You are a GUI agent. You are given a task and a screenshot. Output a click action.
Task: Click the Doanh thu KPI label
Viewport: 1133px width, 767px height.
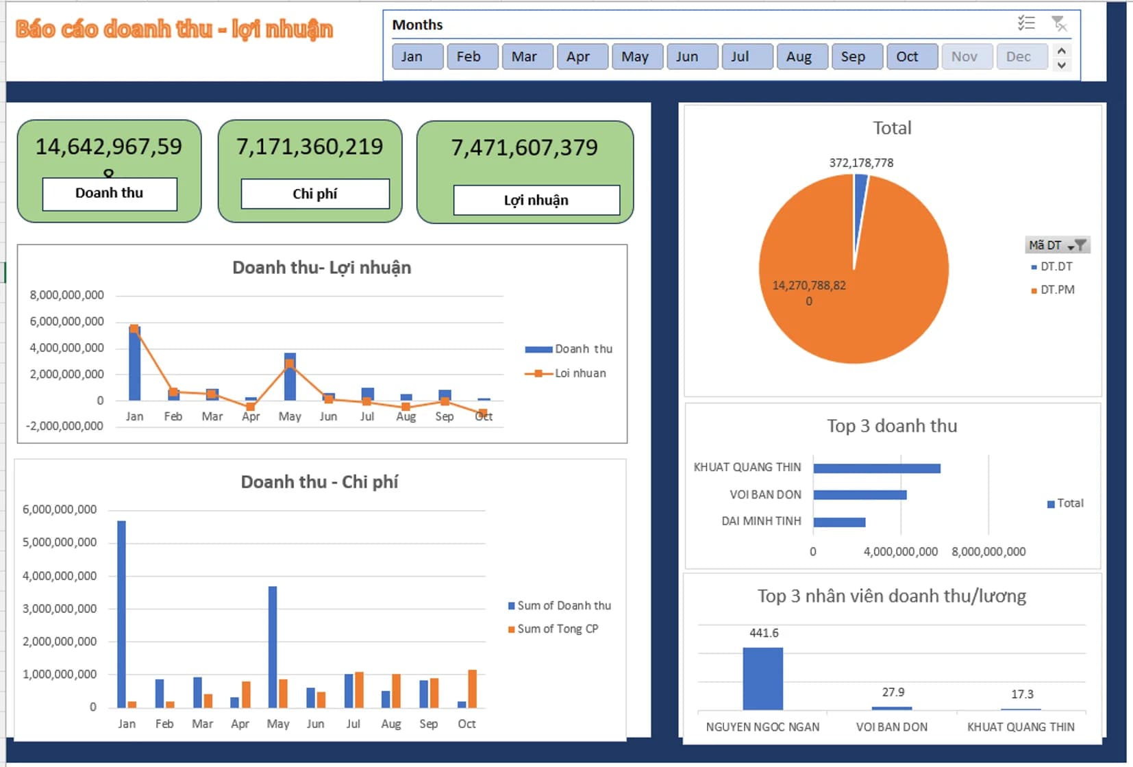tap(109, 194)
